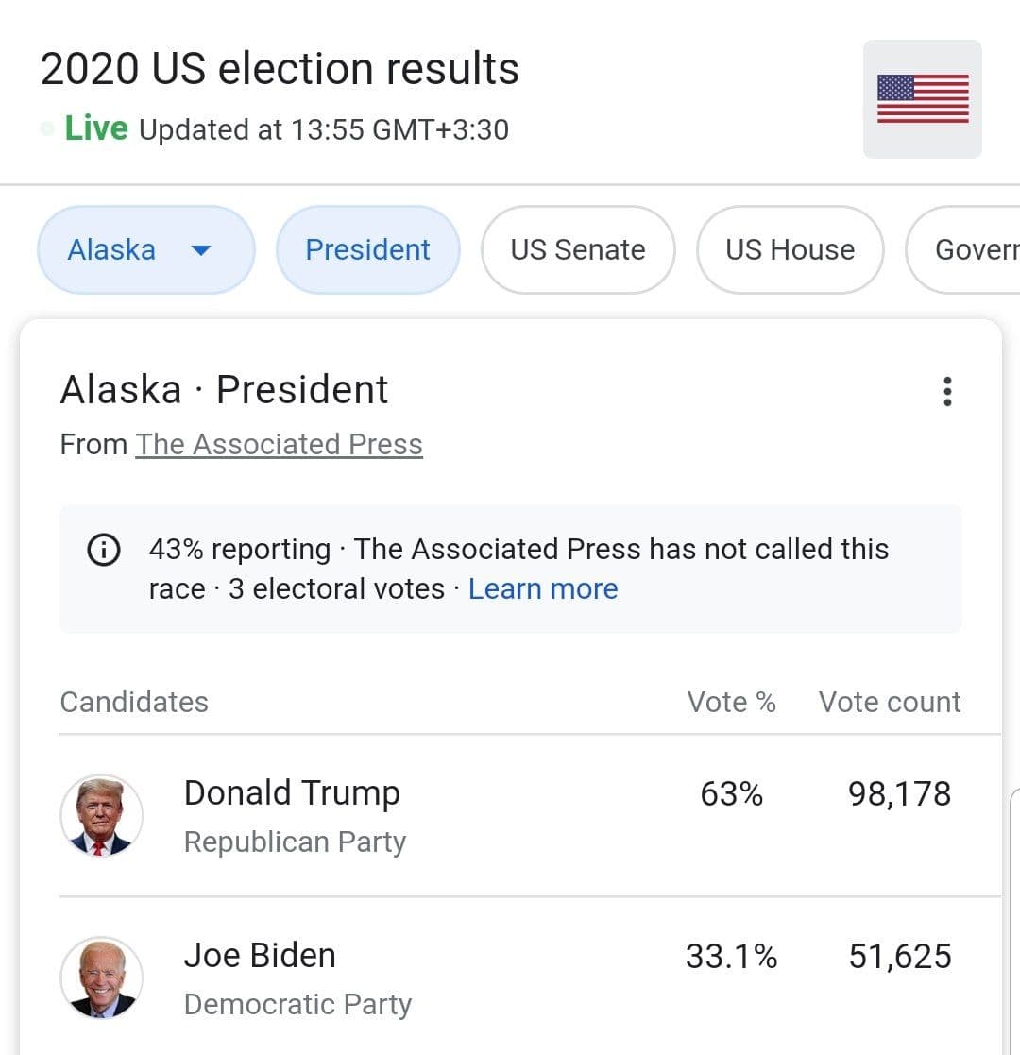The image size is (1020, 1055).
Task: Open the three-dot more options menu
Action: [947, 391]
